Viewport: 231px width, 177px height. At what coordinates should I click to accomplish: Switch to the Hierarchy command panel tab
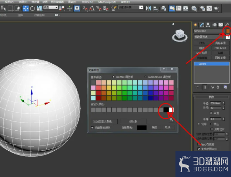coord(208,25)
